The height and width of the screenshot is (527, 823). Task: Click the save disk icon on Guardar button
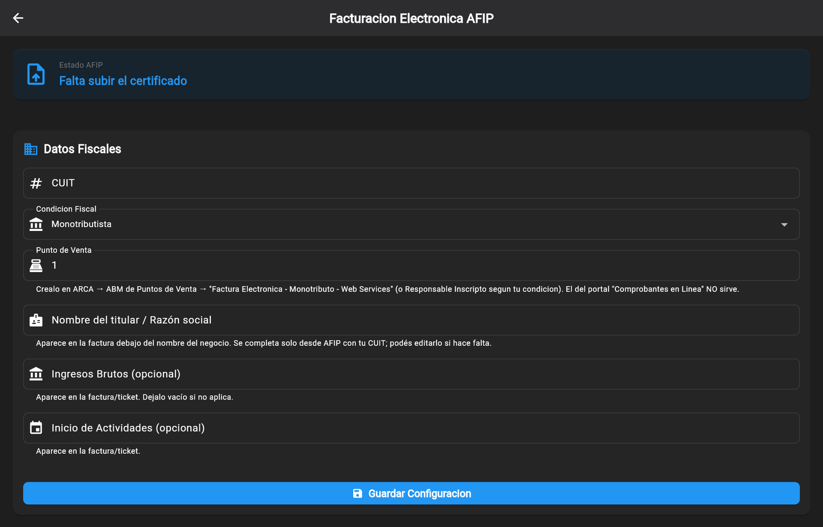357,493
